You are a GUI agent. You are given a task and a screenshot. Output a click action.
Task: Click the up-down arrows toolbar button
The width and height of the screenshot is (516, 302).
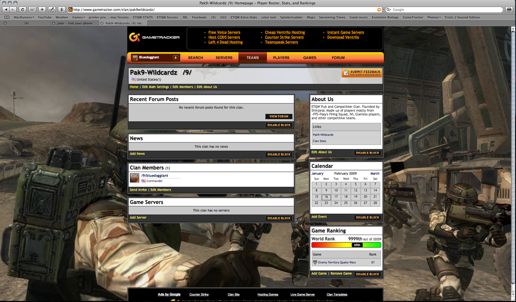coord(62,10)
